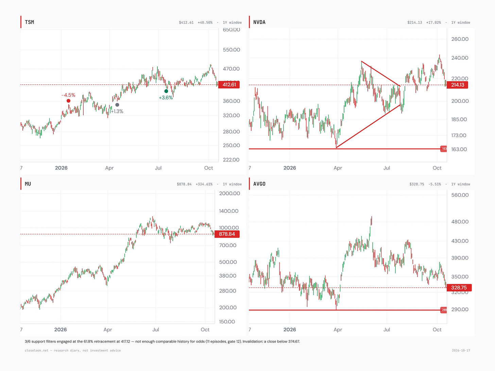This screenshot has height=371, width=495.
Task: Click the TSM ticker title
Action: (x=29, y=22)
